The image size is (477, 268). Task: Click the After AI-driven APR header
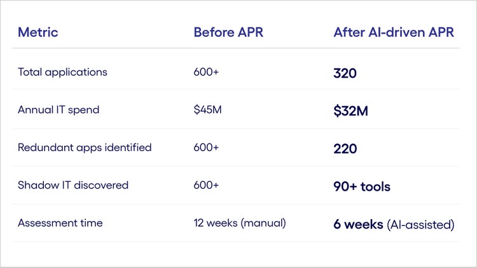click(394, 32)
